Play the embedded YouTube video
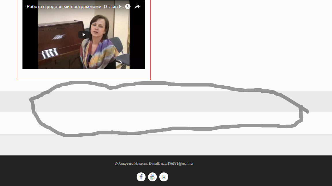This screenshot has width=332, height=186. (x=84, y=35)
